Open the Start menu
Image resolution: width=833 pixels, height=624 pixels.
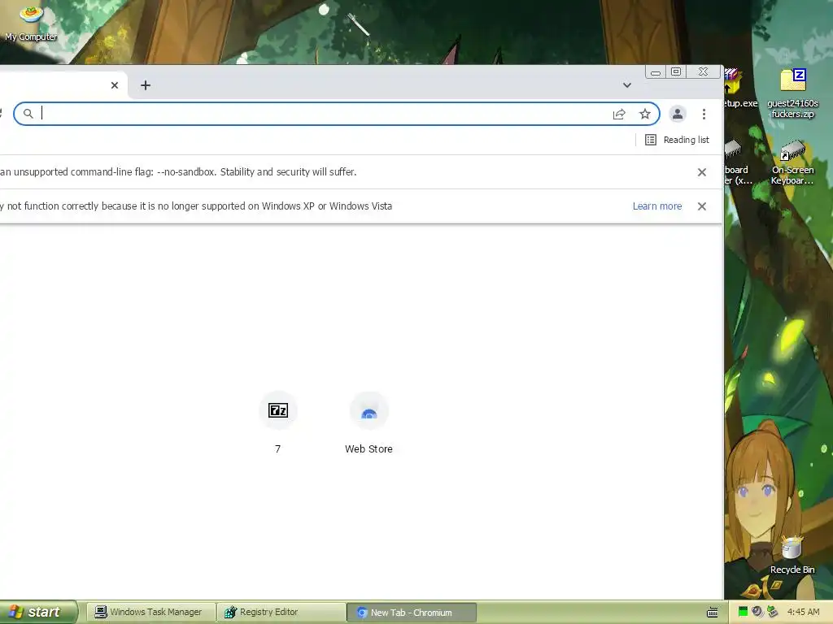tap(37, 612)
